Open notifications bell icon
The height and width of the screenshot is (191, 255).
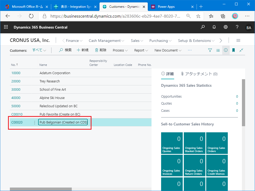(214, 27)
